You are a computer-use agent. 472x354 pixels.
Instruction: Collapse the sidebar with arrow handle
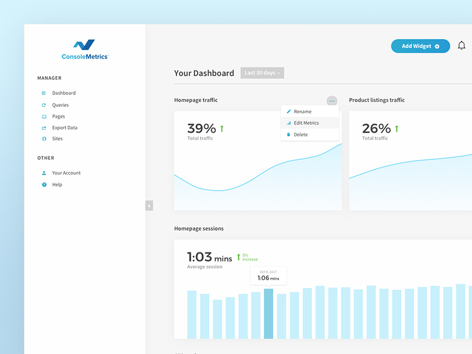149,205
